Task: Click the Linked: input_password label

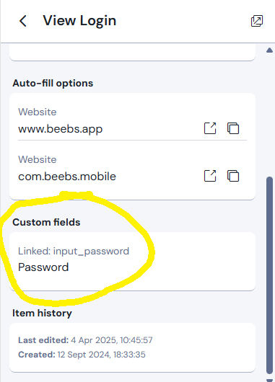Action: [x=74, y=251]
